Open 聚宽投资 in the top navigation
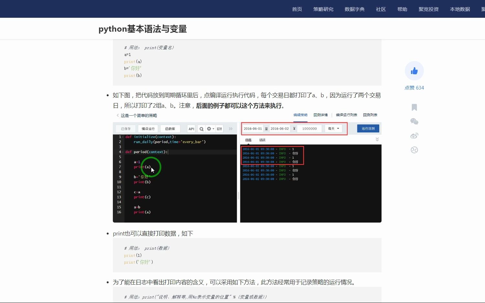Image resolution: width=485 pixels, height=303 pixels. 429,9
